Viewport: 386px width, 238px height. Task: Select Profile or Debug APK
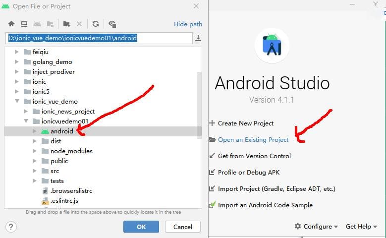point(249,172)
